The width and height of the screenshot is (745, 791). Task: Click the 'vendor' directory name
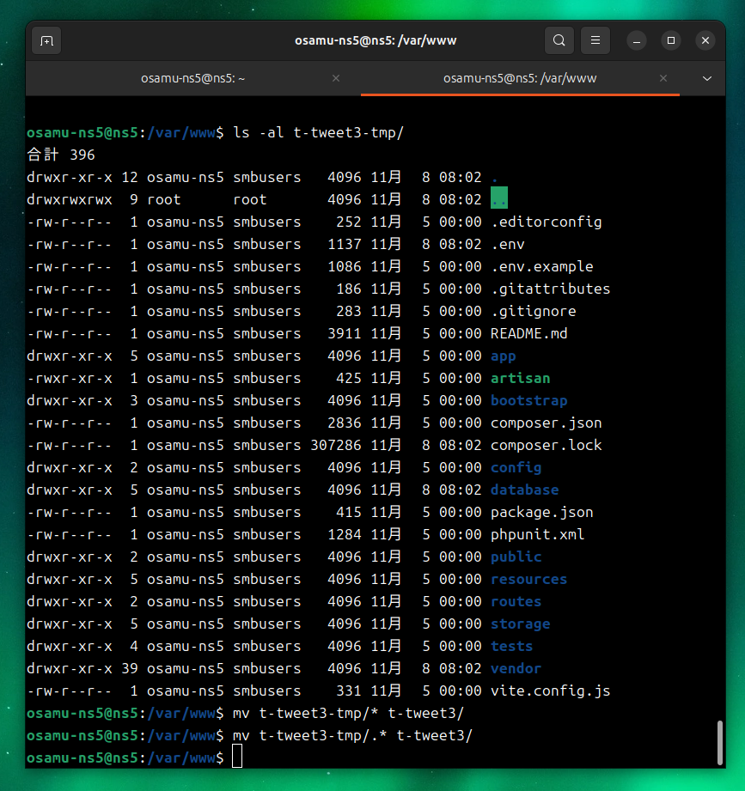pyautogui.click(x=516, y=668)
